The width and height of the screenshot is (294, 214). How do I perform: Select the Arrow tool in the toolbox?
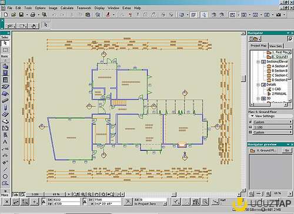coord(5,43)
